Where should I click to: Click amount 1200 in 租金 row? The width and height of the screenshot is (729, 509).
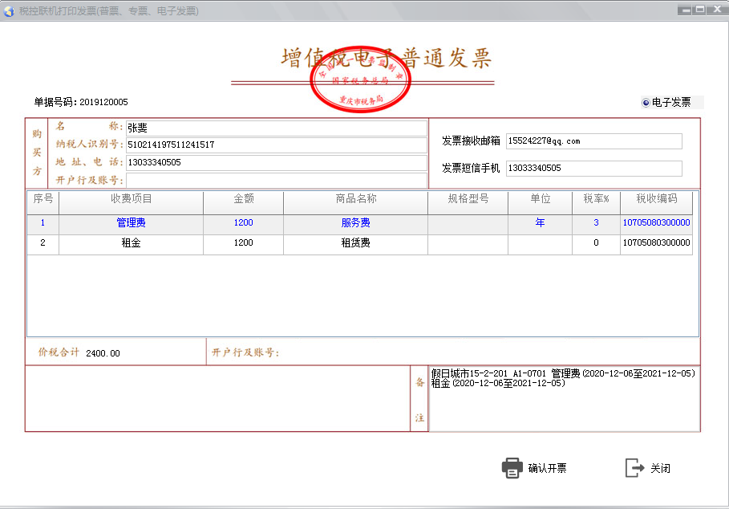point(243,243)
